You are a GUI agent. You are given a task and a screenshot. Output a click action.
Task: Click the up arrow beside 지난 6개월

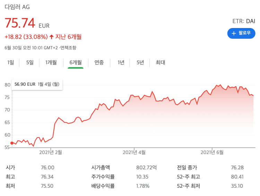51,37
